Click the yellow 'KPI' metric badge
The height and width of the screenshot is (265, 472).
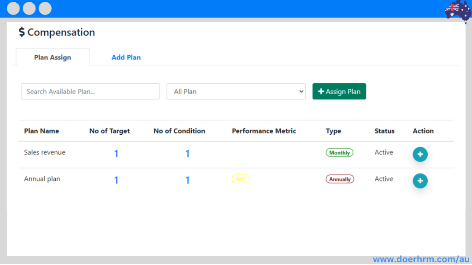pyautogui.click(x=241, y=179)
